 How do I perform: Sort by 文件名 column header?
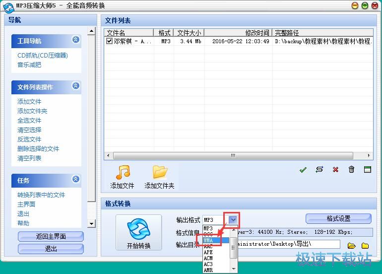coord(129,33)
